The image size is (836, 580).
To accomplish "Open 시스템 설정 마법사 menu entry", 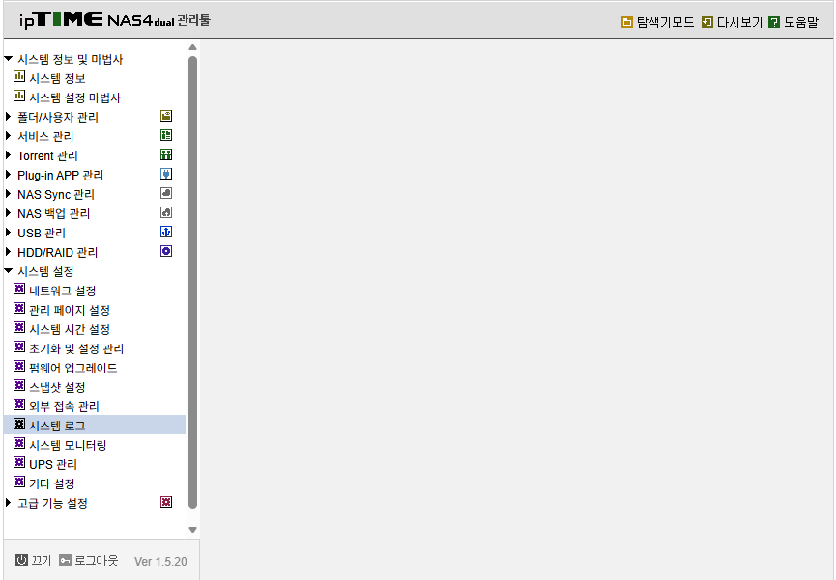I will [74, 98].
